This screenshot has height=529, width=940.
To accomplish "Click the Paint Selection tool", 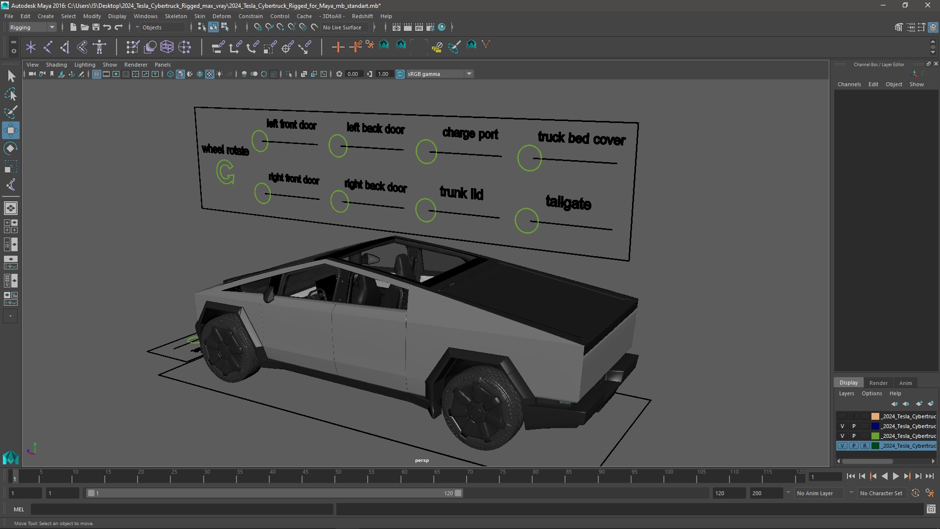I will click(x=11, y=112).
